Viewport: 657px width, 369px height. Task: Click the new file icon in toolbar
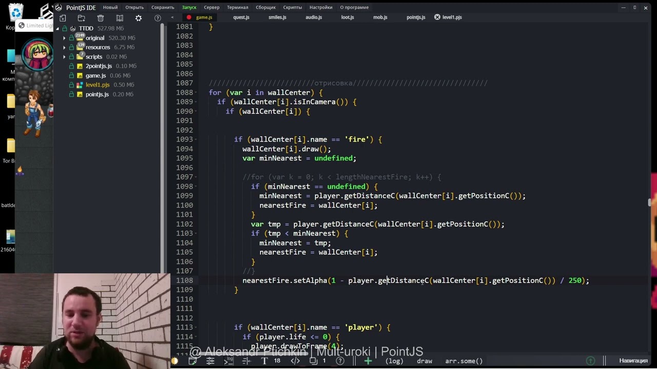point(63,18)
